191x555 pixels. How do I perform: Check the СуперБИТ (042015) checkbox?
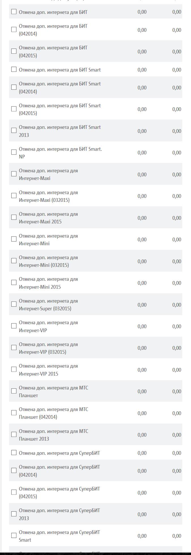click(x=14, y=492)
